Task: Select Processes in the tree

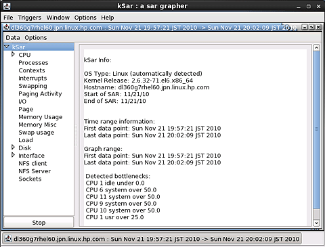Action: click(33, 63)
